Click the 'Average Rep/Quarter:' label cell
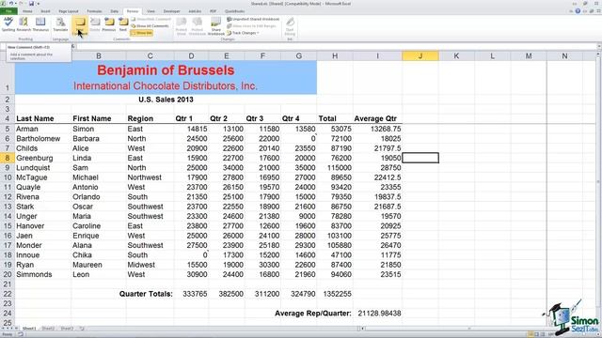Screen dimensions: 602x338 (313, 314)
